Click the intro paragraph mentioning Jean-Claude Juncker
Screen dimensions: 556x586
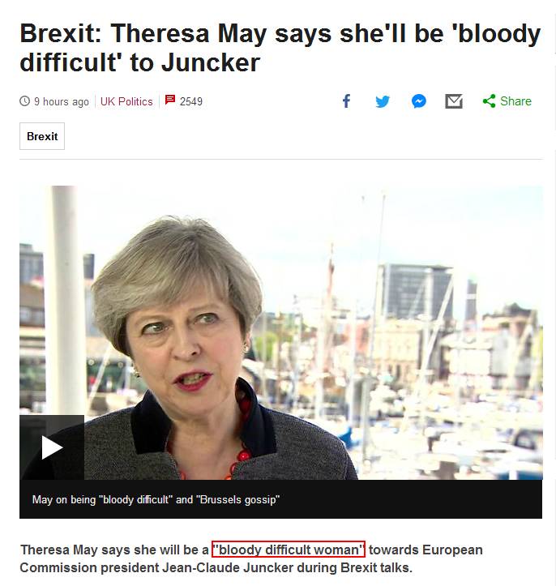pyautogui.click(x=251, y=558)
